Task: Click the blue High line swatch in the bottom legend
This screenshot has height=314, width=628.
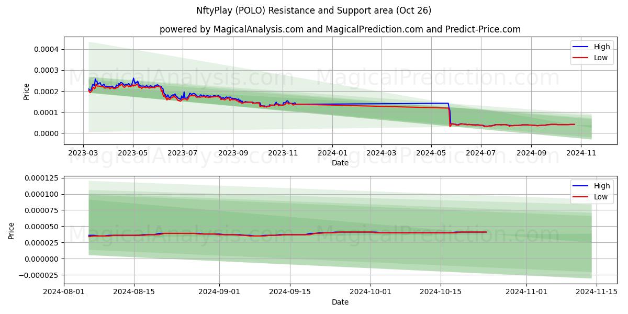Action: [581, 186]
